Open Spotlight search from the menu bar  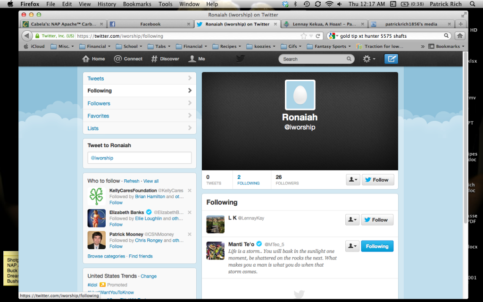(x=473, y=4)
